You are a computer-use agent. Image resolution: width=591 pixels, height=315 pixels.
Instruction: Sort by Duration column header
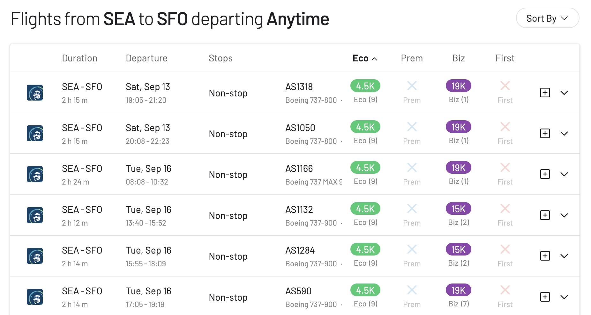pyautogui.click(x=79, y=58)
